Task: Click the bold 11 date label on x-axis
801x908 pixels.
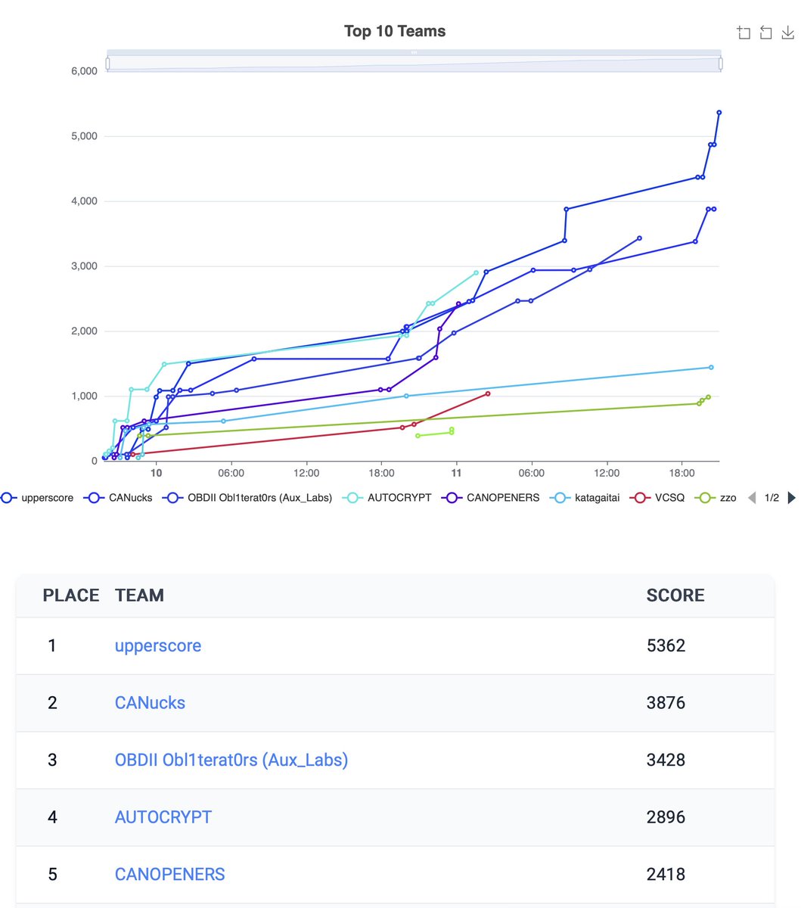Action: pos(456,473)
